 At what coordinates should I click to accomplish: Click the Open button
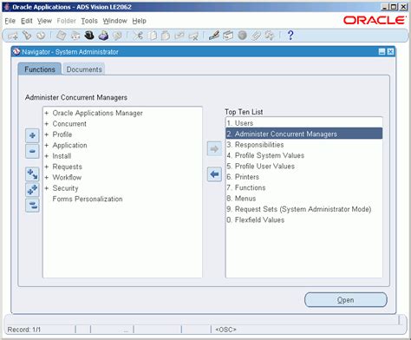pos(346,300)
